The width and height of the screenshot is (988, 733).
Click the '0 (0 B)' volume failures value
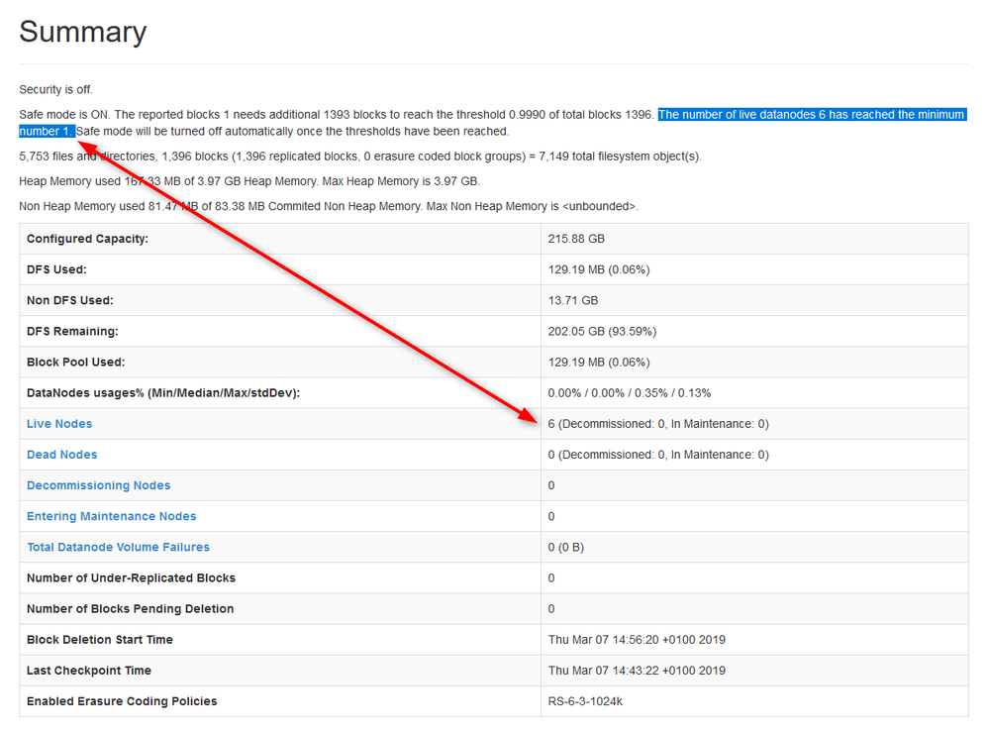[566, 547]
